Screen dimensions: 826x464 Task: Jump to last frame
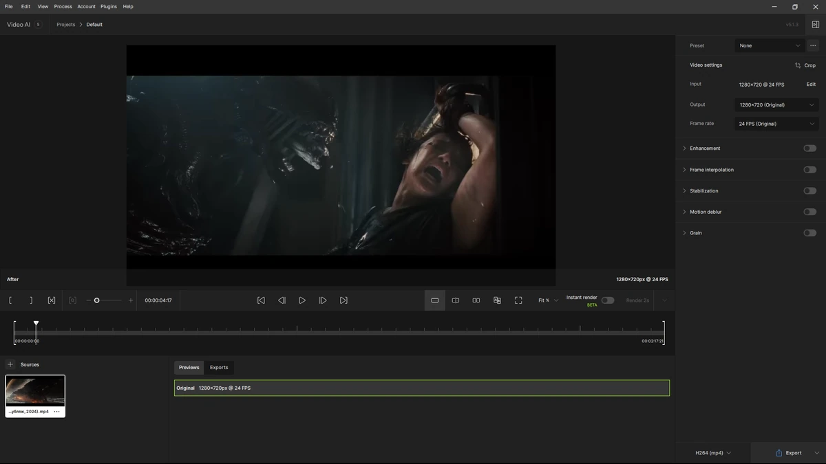coord(343,300)
